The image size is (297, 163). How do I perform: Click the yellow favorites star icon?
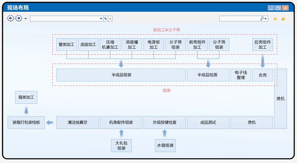275,19
